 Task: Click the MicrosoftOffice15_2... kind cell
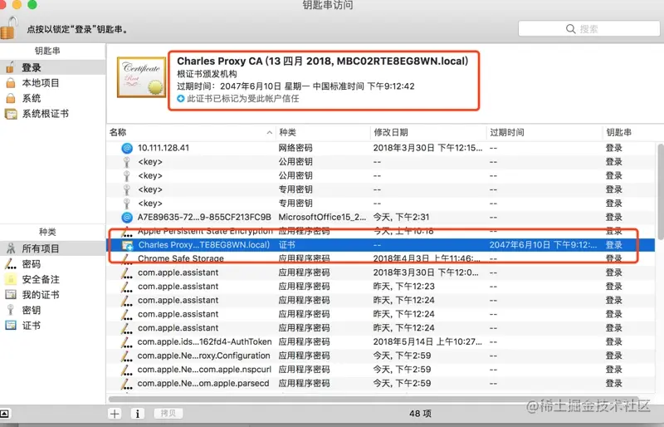(x=322, y=217)
